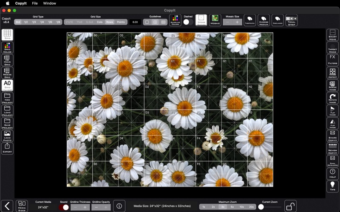Click the Export icon
The height and width of the screenshot is (212, 340).
(7, 148)
